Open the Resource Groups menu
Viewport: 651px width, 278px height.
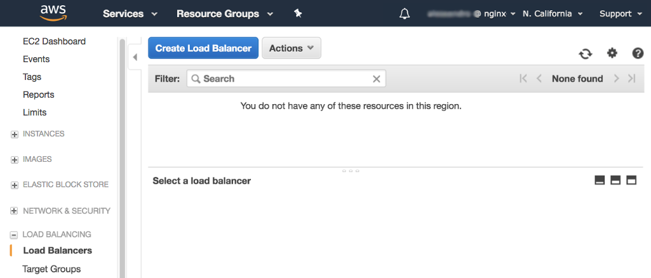[x=224, y=13]
